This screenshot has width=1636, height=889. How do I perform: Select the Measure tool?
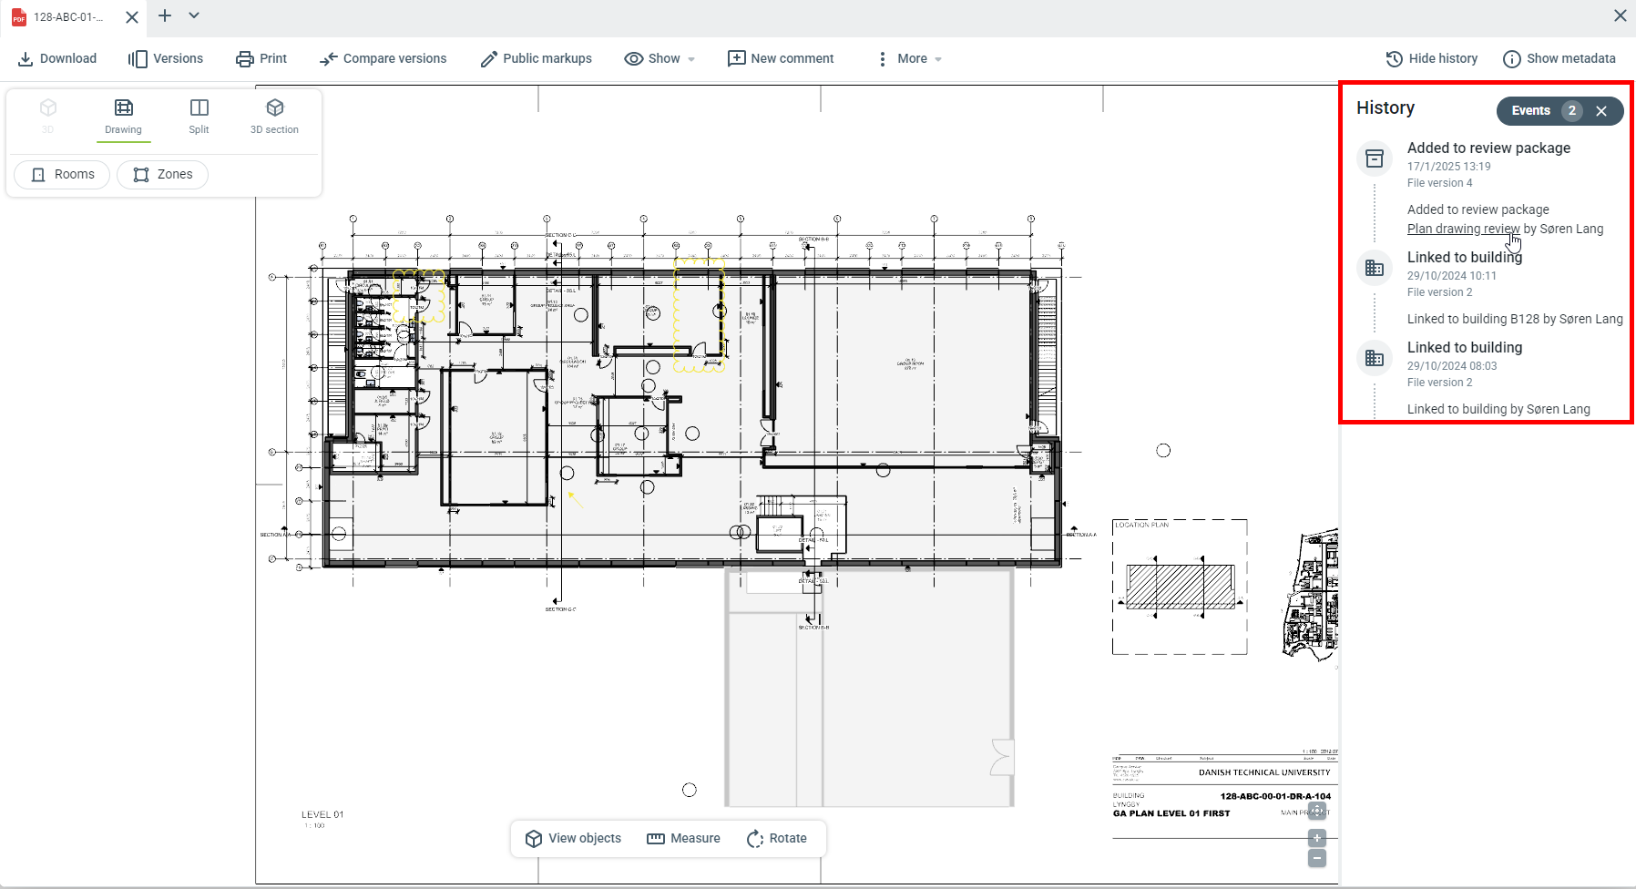[683, 839]
